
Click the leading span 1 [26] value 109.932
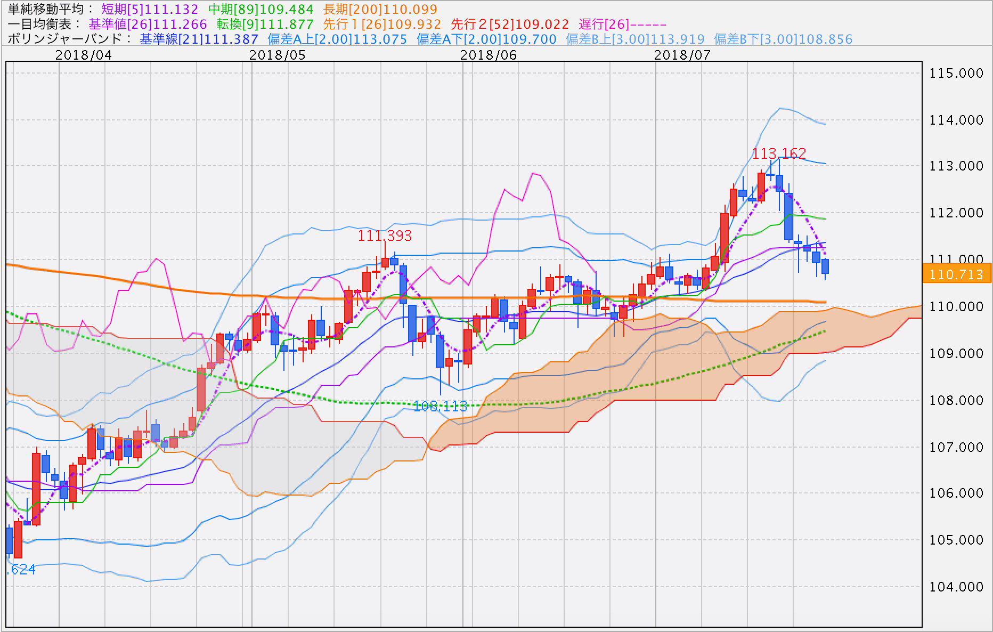click(413, 24)
